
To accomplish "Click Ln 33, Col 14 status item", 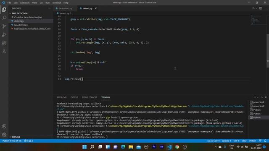I will click(213, 141).
